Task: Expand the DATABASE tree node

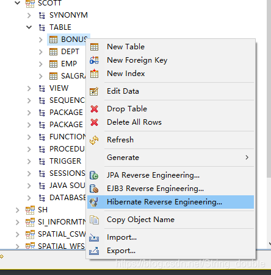Action: (29, 198)
